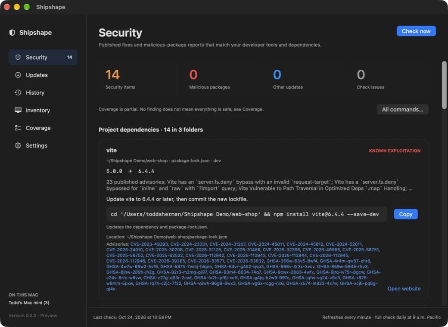Screen dimensions: 448x327
Task: Open advisory GHSA-g4jq-h2w9-997c
Action: [264, 278]
